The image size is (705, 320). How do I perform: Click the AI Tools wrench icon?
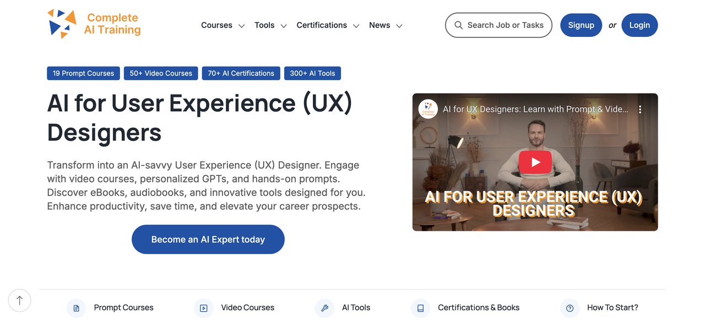pos(324,308)
